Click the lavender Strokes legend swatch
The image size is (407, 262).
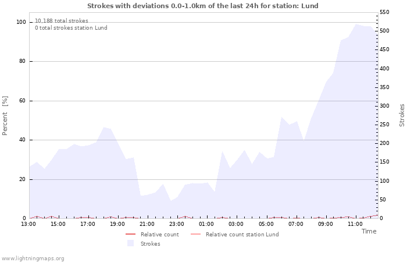pos(130,243)
